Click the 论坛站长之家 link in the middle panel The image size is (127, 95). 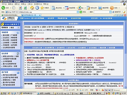[37, 48]
